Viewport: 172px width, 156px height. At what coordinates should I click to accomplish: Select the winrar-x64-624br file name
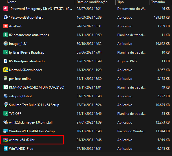(x=22, y=140)
